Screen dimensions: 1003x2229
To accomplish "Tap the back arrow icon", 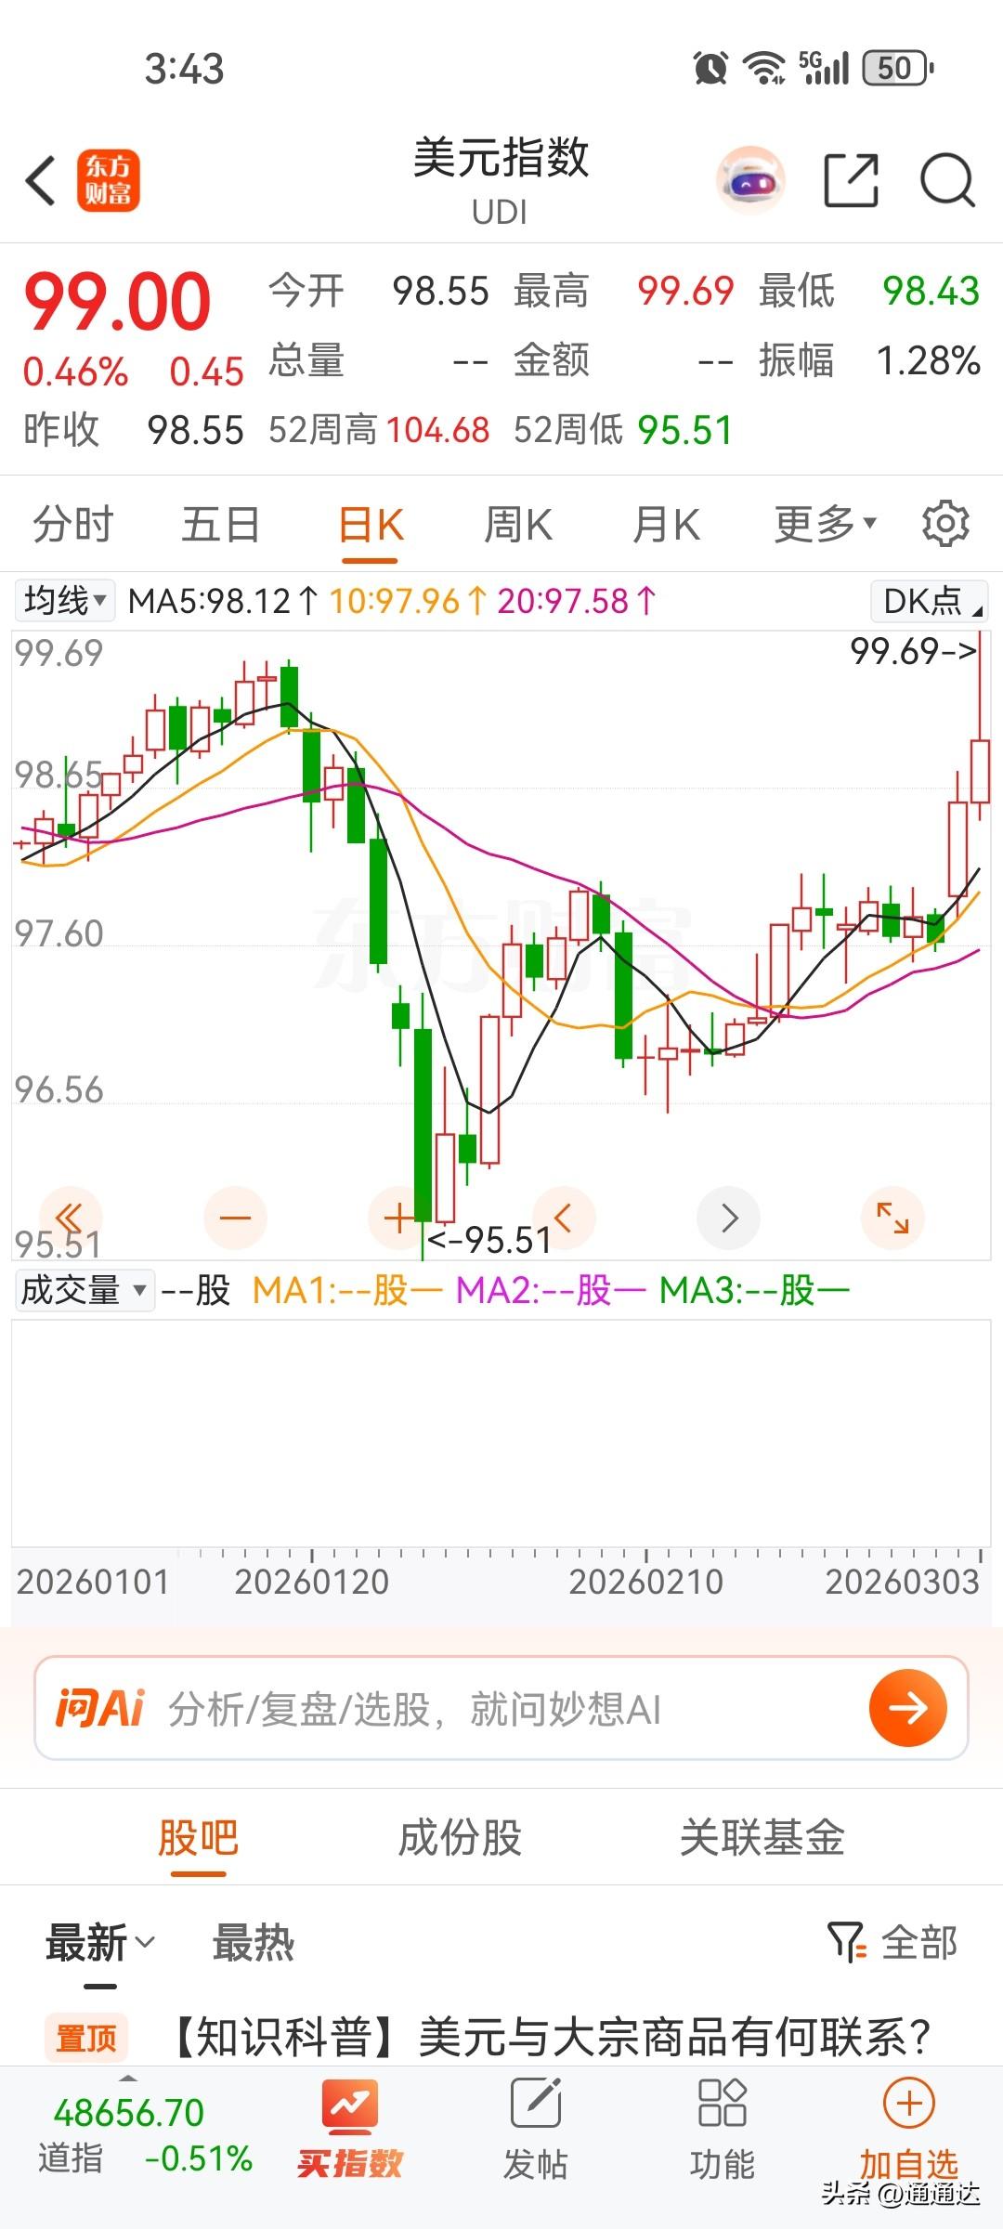I will (x=41, y=180).
